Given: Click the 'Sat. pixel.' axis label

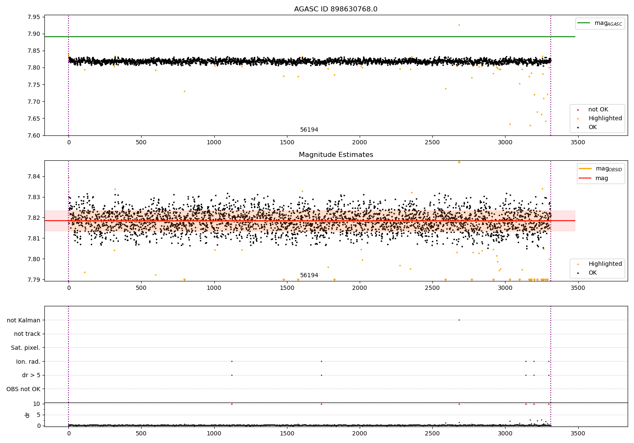Looking at the screenshot, I should [26, 348].
